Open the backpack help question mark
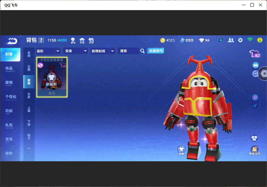 pyautogui.click(x=41, y=40)
